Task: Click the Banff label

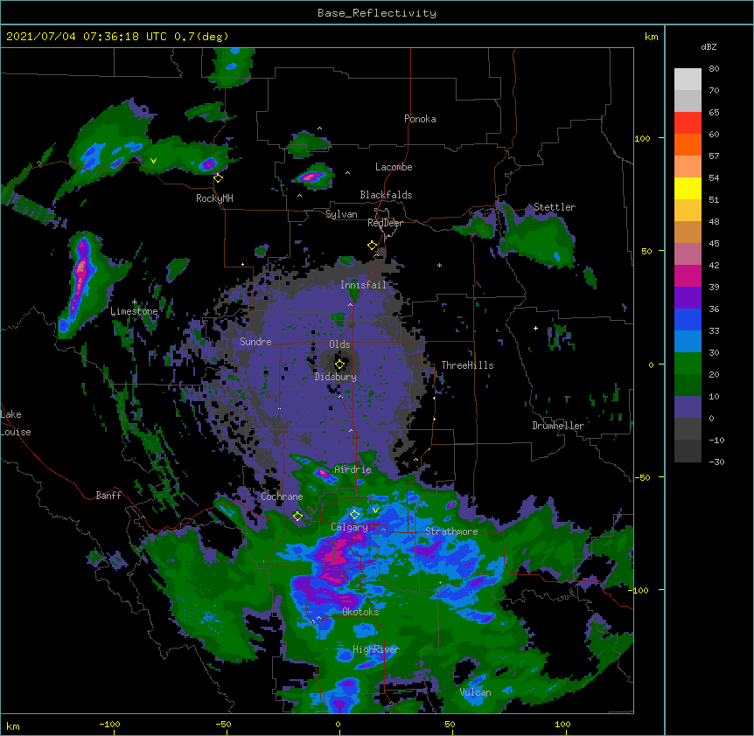Action: tap(108, 496)
